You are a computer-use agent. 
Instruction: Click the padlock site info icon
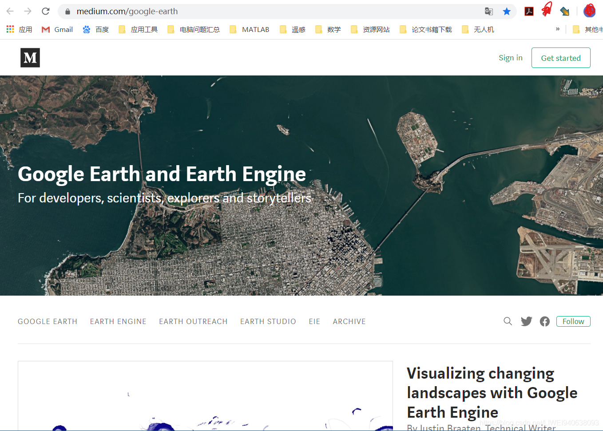point(67,12)
